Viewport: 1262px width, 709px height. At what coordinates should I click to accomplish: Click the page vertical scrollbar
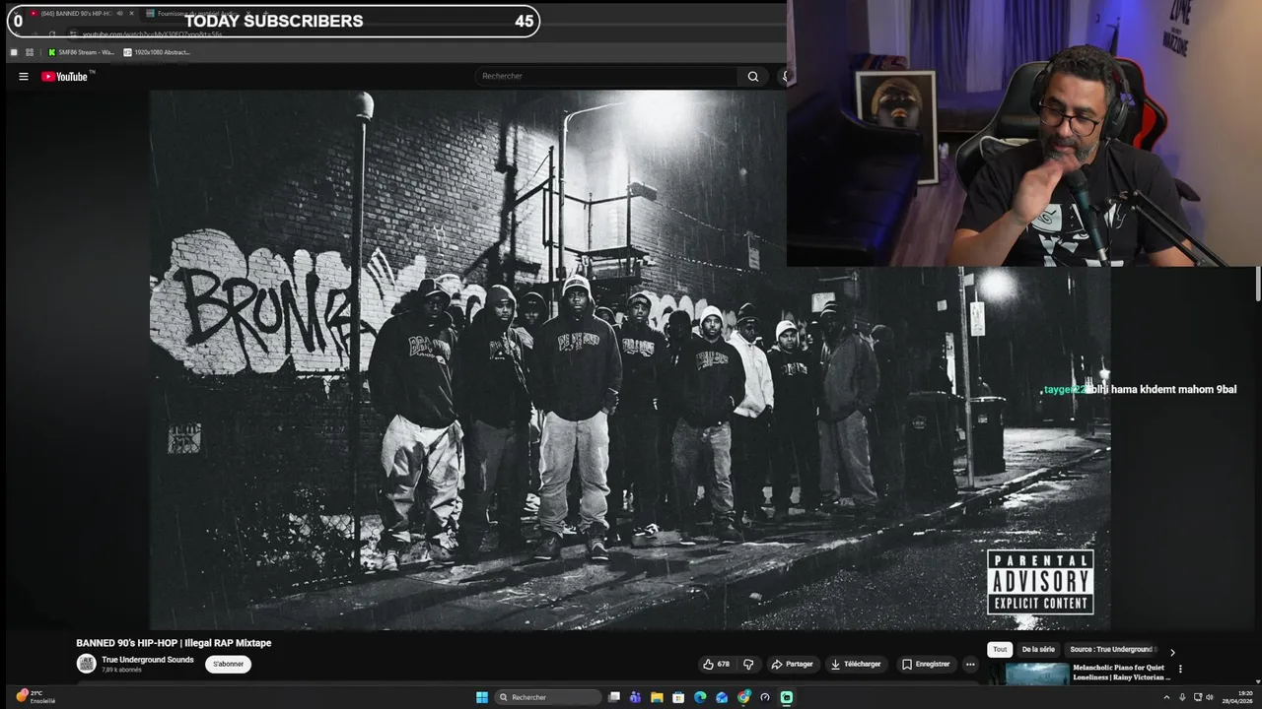(x=1258, y=284)
